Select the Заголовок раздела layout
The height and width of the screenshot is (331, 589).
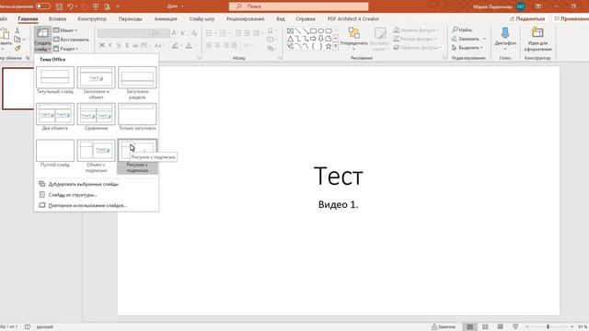coord(137,83)
